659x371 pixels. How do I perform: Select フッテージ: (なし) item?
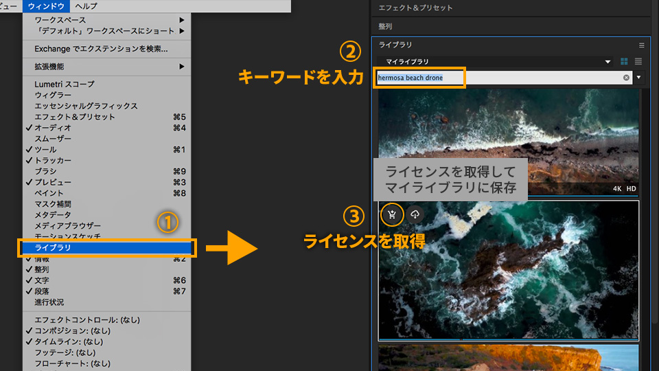click(x=107, y=353)
